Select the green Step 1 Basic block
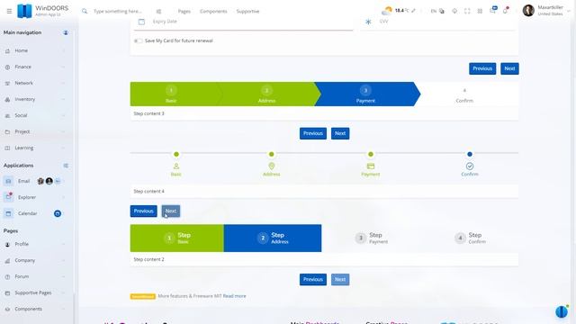 tap(176, 238)
